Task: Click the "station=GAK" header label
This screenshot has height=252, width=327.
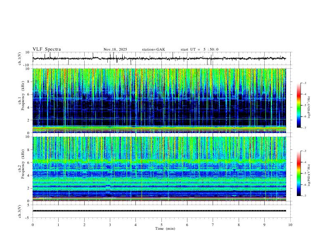Action: pyautogui.click(x=153, y=49)
